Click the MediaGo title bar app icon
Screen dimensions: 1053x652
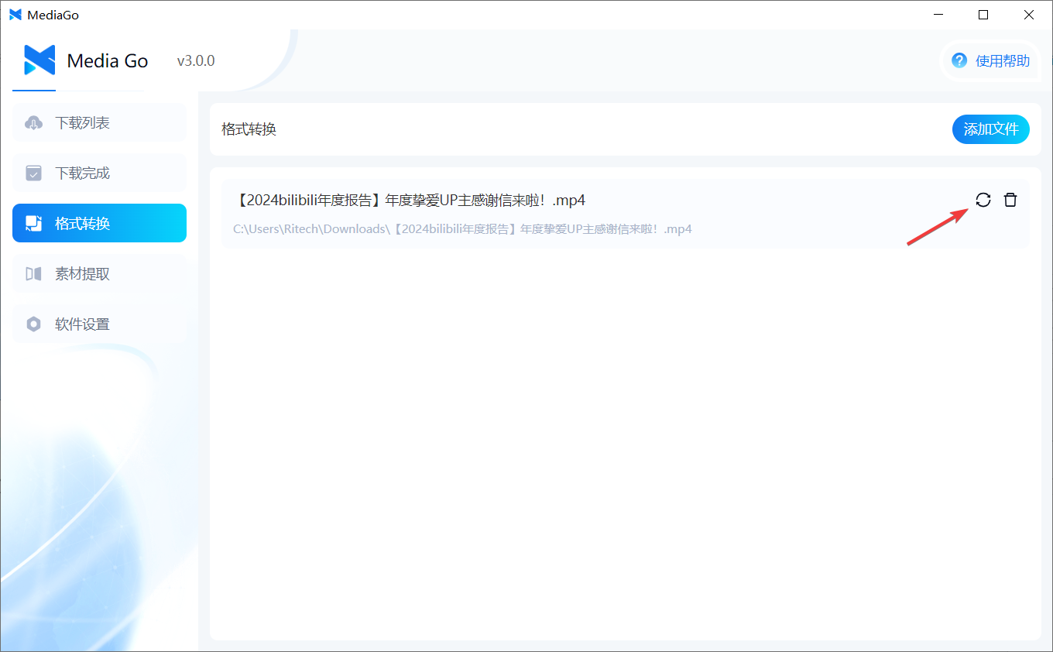(x=15, y=15)
